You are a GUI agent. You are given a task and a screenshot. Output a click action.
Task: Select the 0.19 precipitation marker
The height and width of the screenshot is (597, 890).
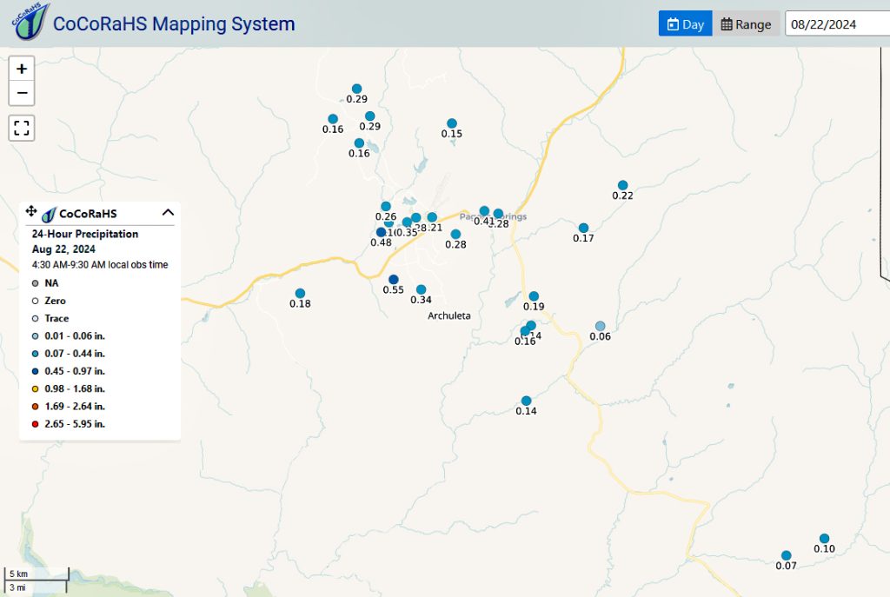[534, 296]
